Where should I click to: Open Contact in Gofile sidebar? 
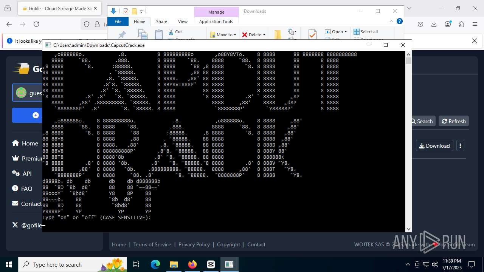coord(27,204)
